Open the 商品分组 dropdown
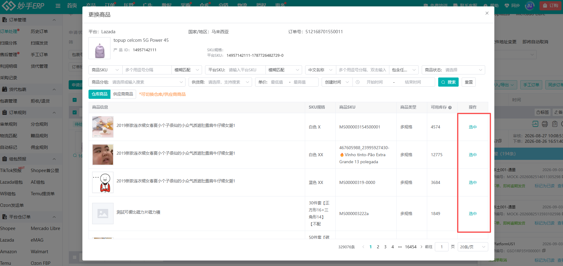Image resolution: width=563 pixels, height=266 pixels. tap(137, 82)
